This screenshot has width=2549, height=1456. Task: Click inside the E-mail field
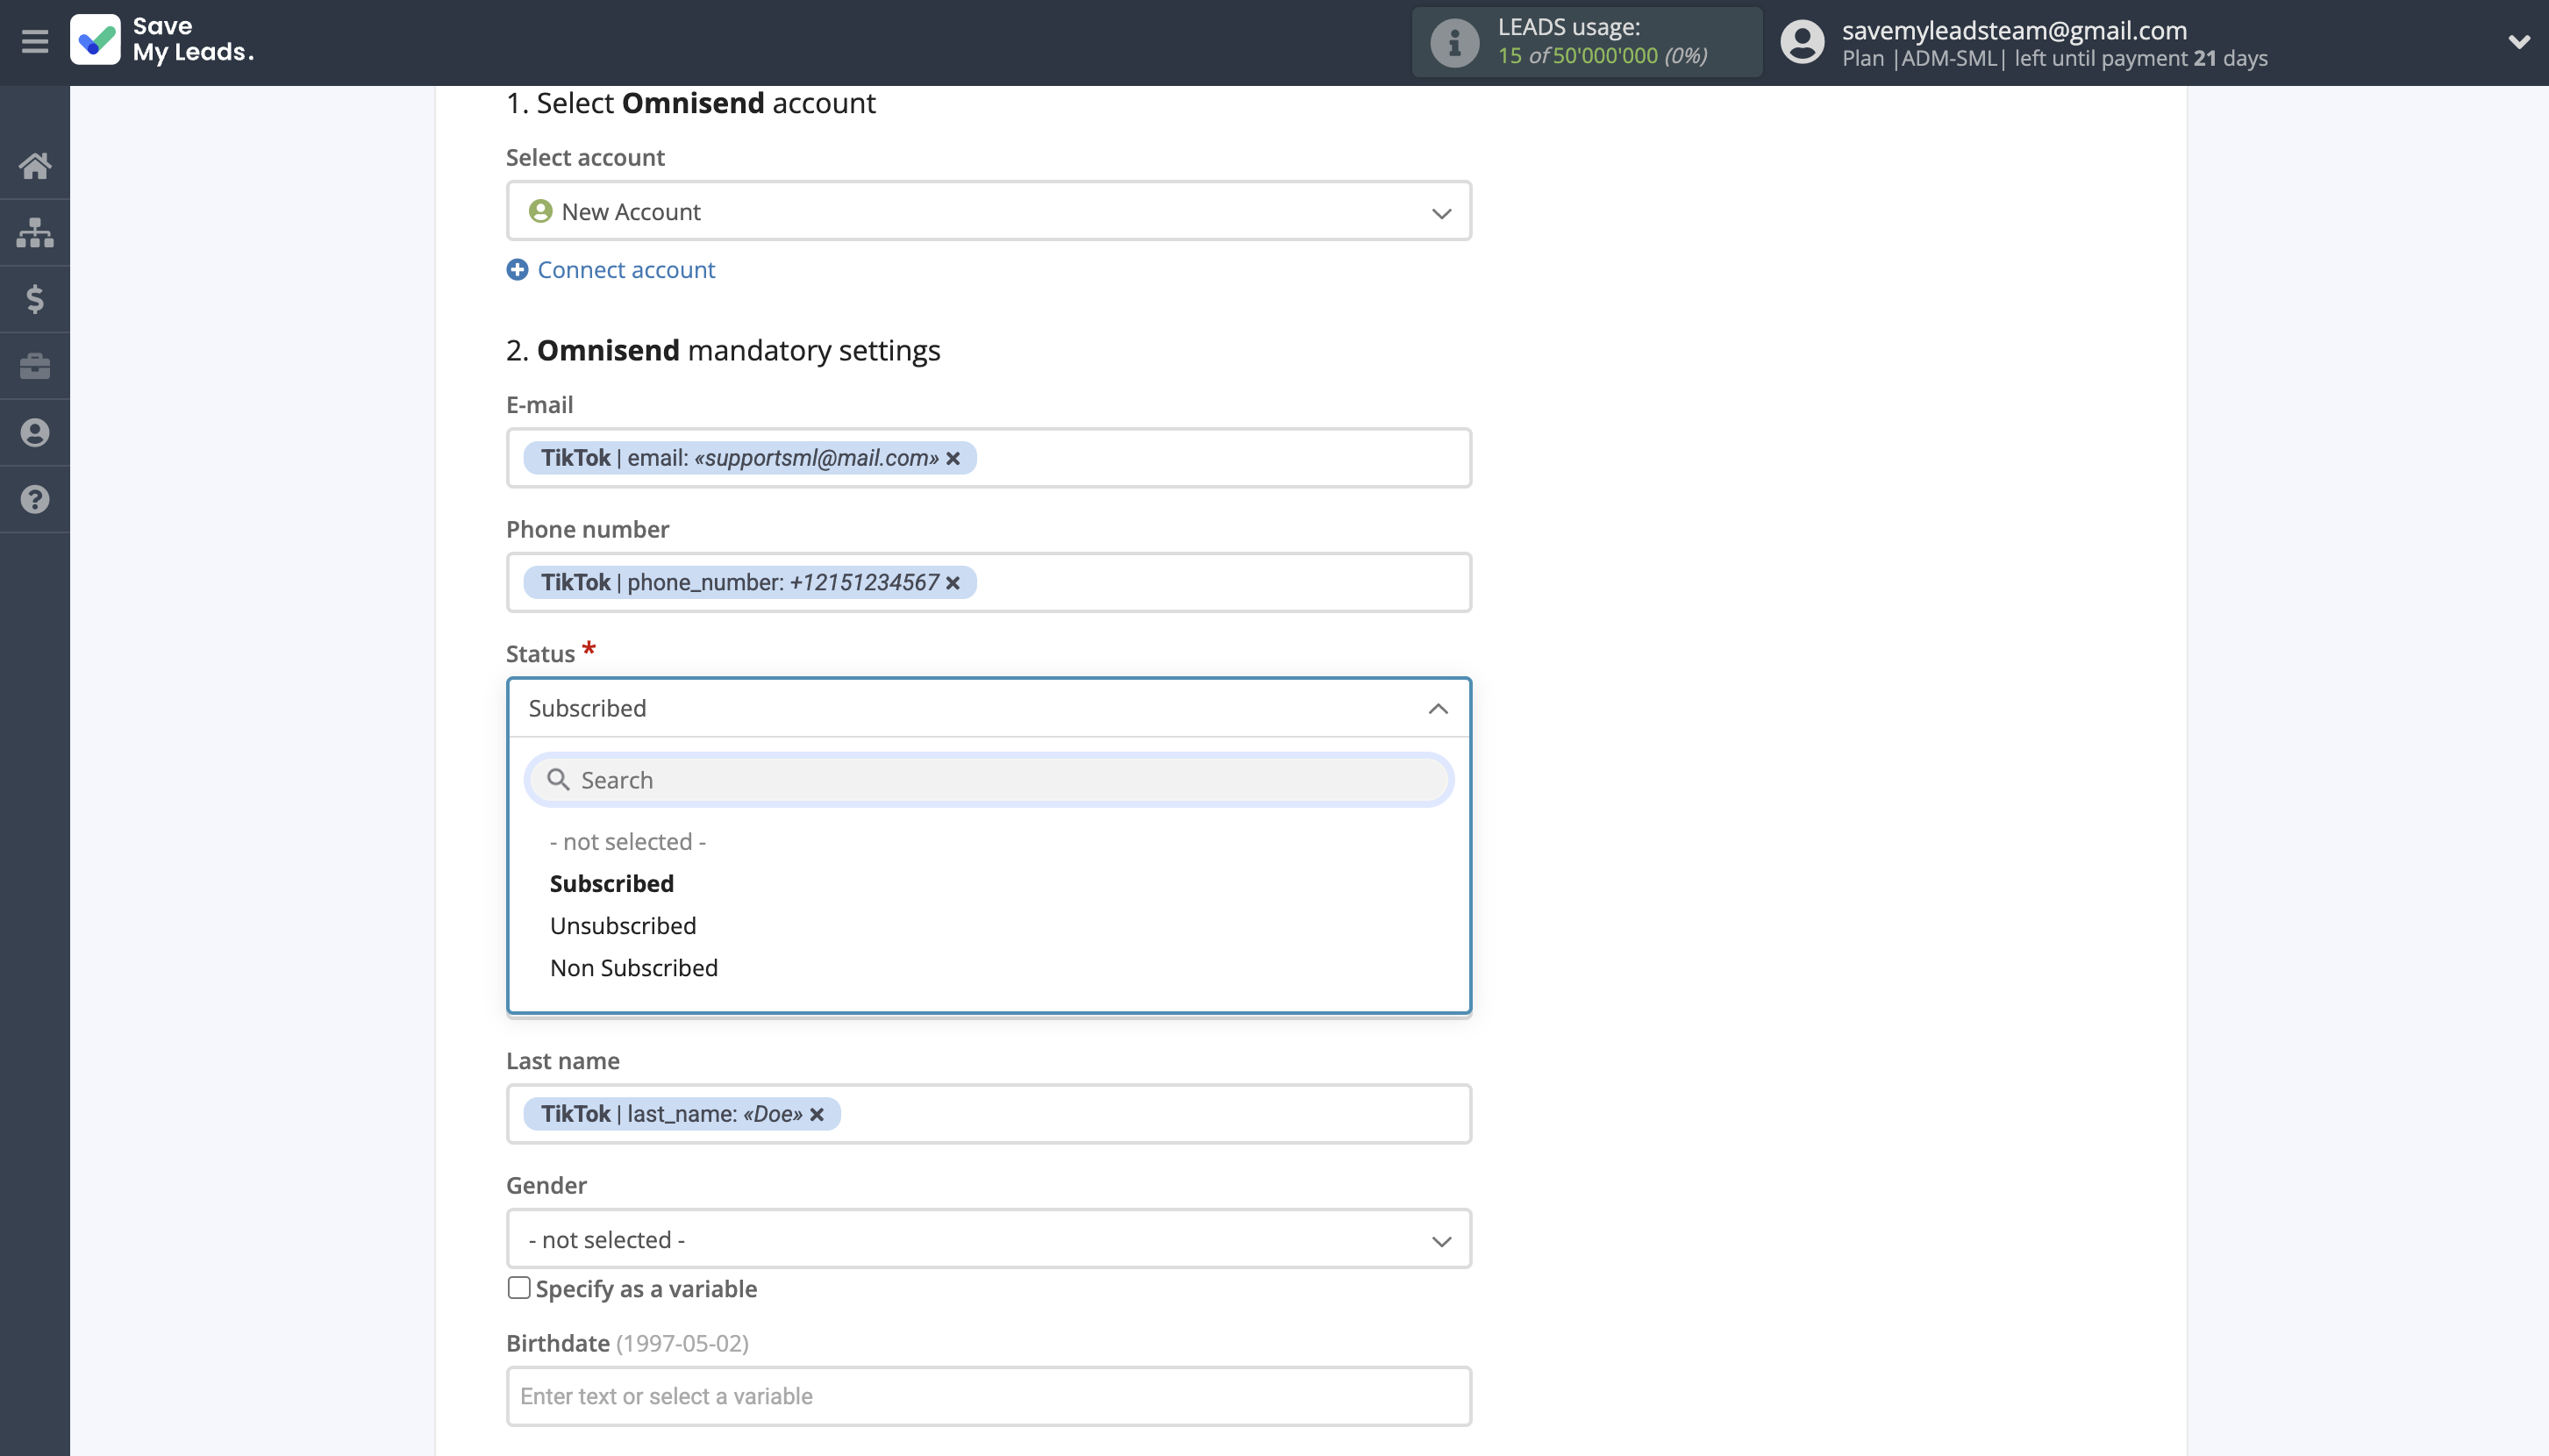pos(988,458)
